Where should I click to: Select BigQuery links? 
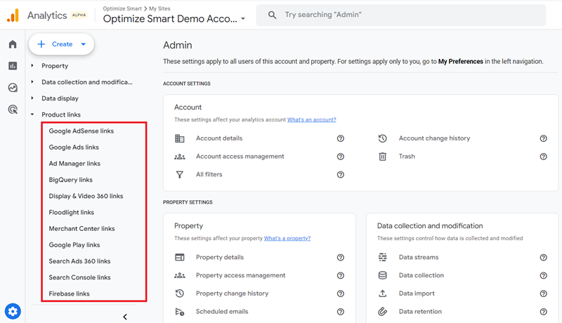(71, 180)
